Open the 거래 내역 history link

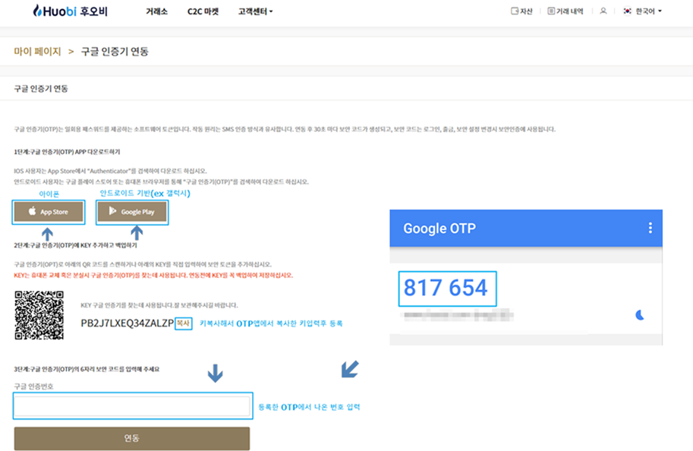click(x=565, y=11)
